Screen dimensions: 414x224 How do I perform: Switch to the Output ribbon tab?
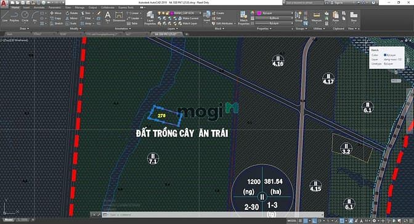click(x=92, y=7)
